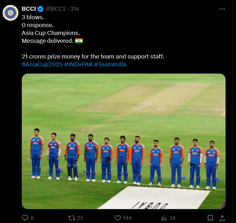Open the team lineup photo
The width and height of the screenshot is (236, 223).
pyautogui.click(x=123, y=141)
